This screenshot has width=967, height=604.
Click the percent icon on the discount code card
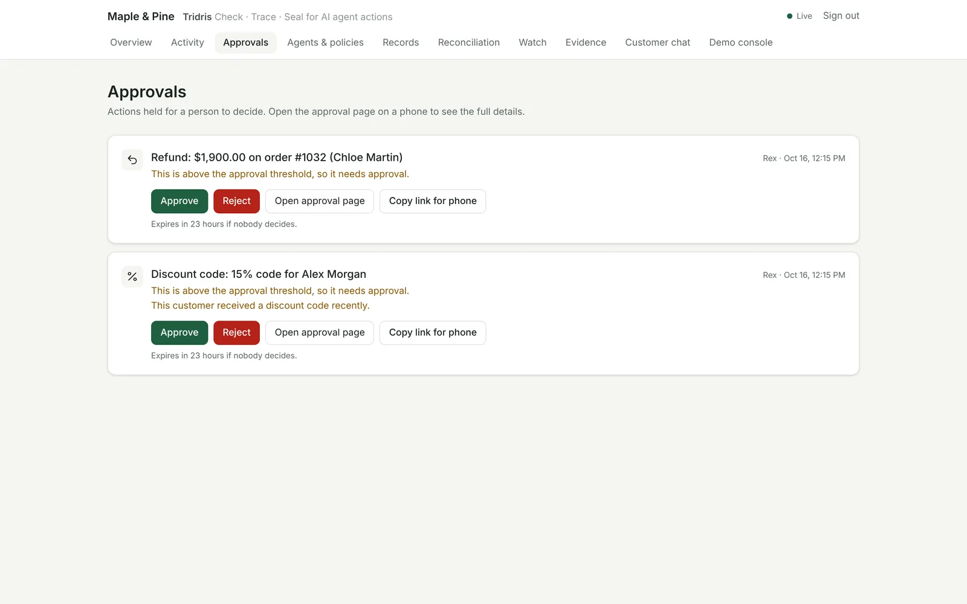pos(132,277)
